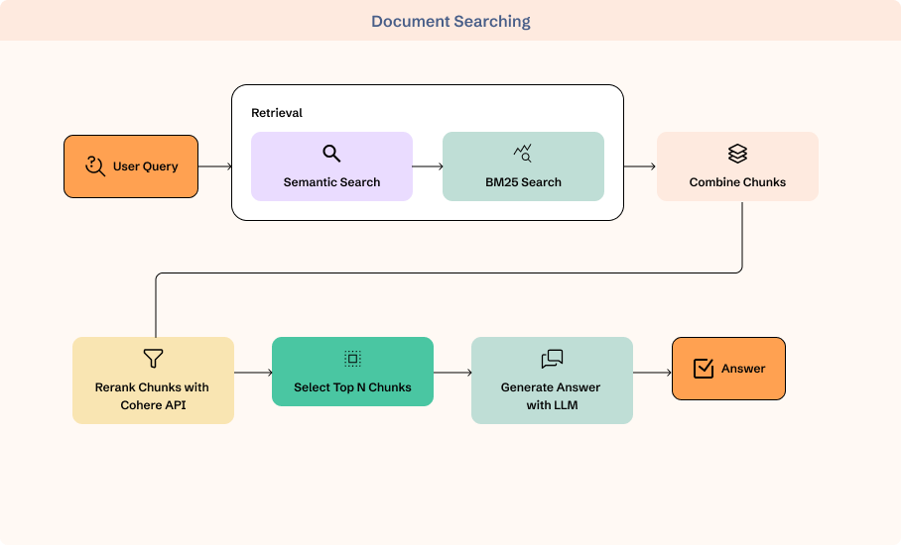Select the User Query node label
Viewport: 901px width, 545px height.
click(146, 166)
